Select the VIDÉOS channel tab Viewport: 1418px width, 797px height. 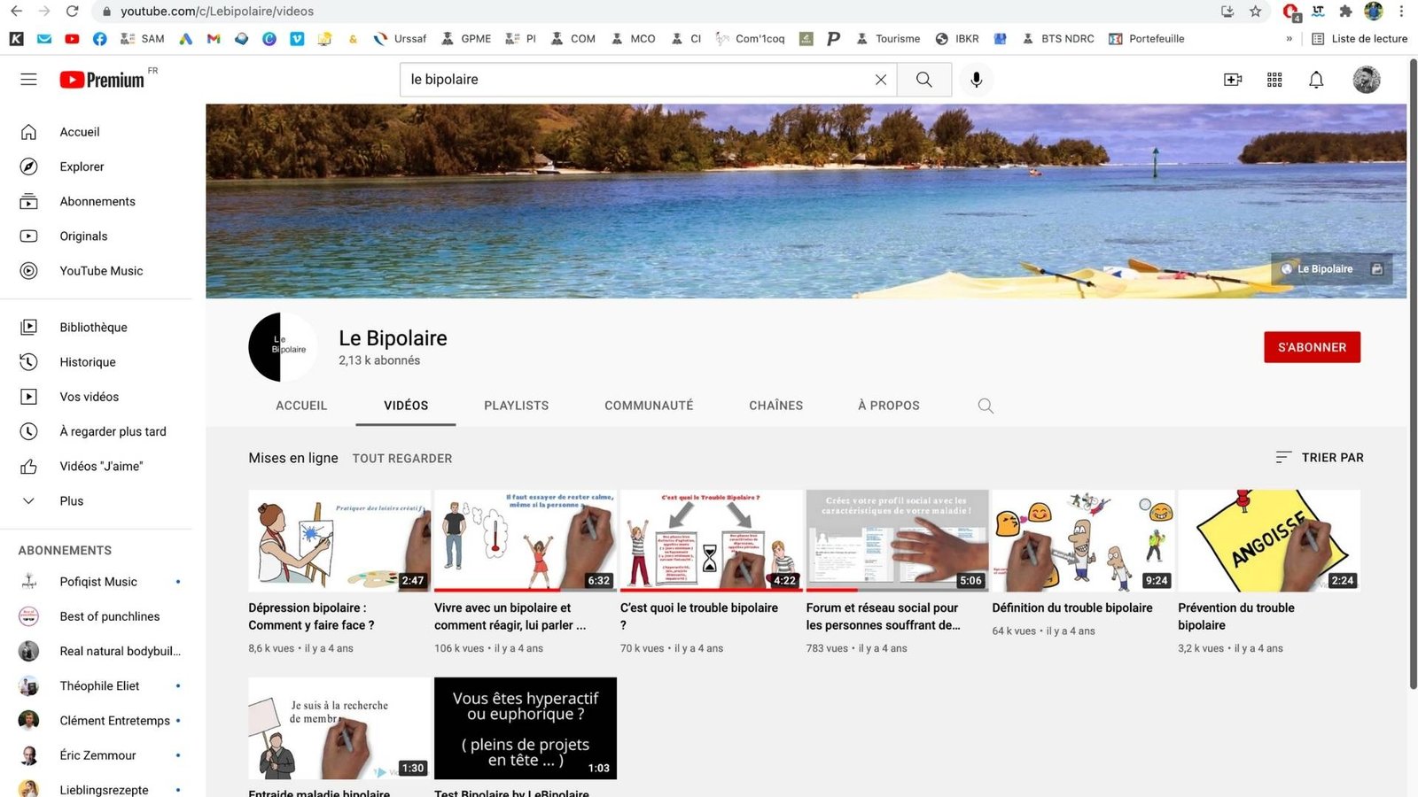(406, 406)
